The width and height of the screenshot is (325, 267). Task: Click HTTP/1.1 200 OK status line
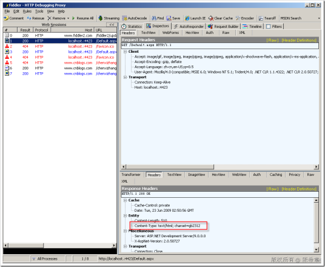(220, 194)
